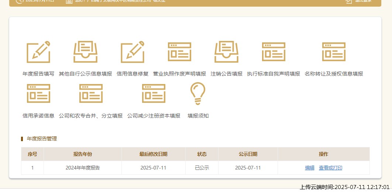The height and width of the screenshot is (192, 392).
Task: Click the 公示日期 column header
Action: pos(248,154)
